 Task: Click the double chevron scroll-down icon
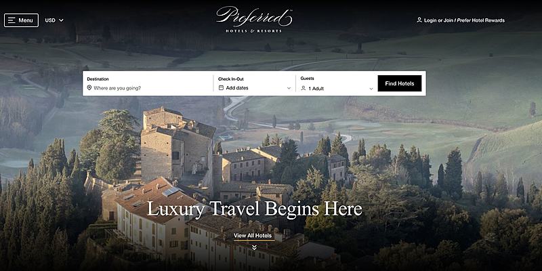click(x=254, y=247)
